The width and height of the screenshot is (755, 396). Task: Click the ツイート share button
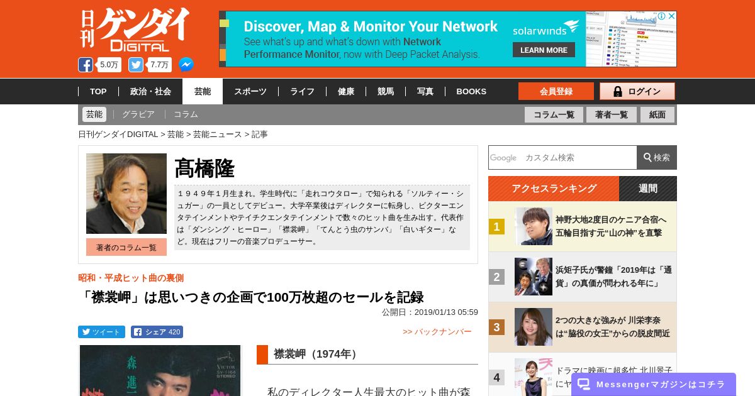point(101,332)
